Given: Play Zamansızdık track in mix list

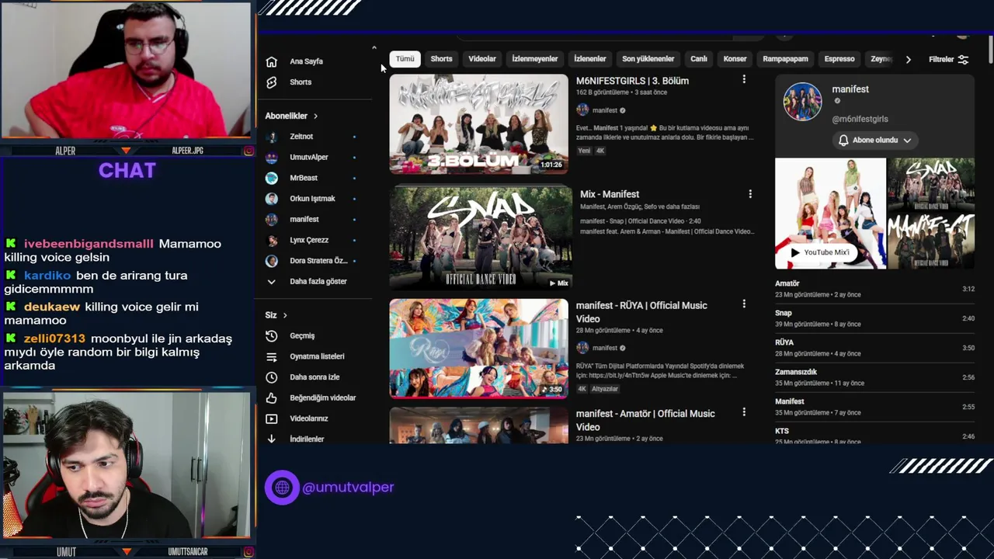Looking at the screenshot, I should coord(874,377).
